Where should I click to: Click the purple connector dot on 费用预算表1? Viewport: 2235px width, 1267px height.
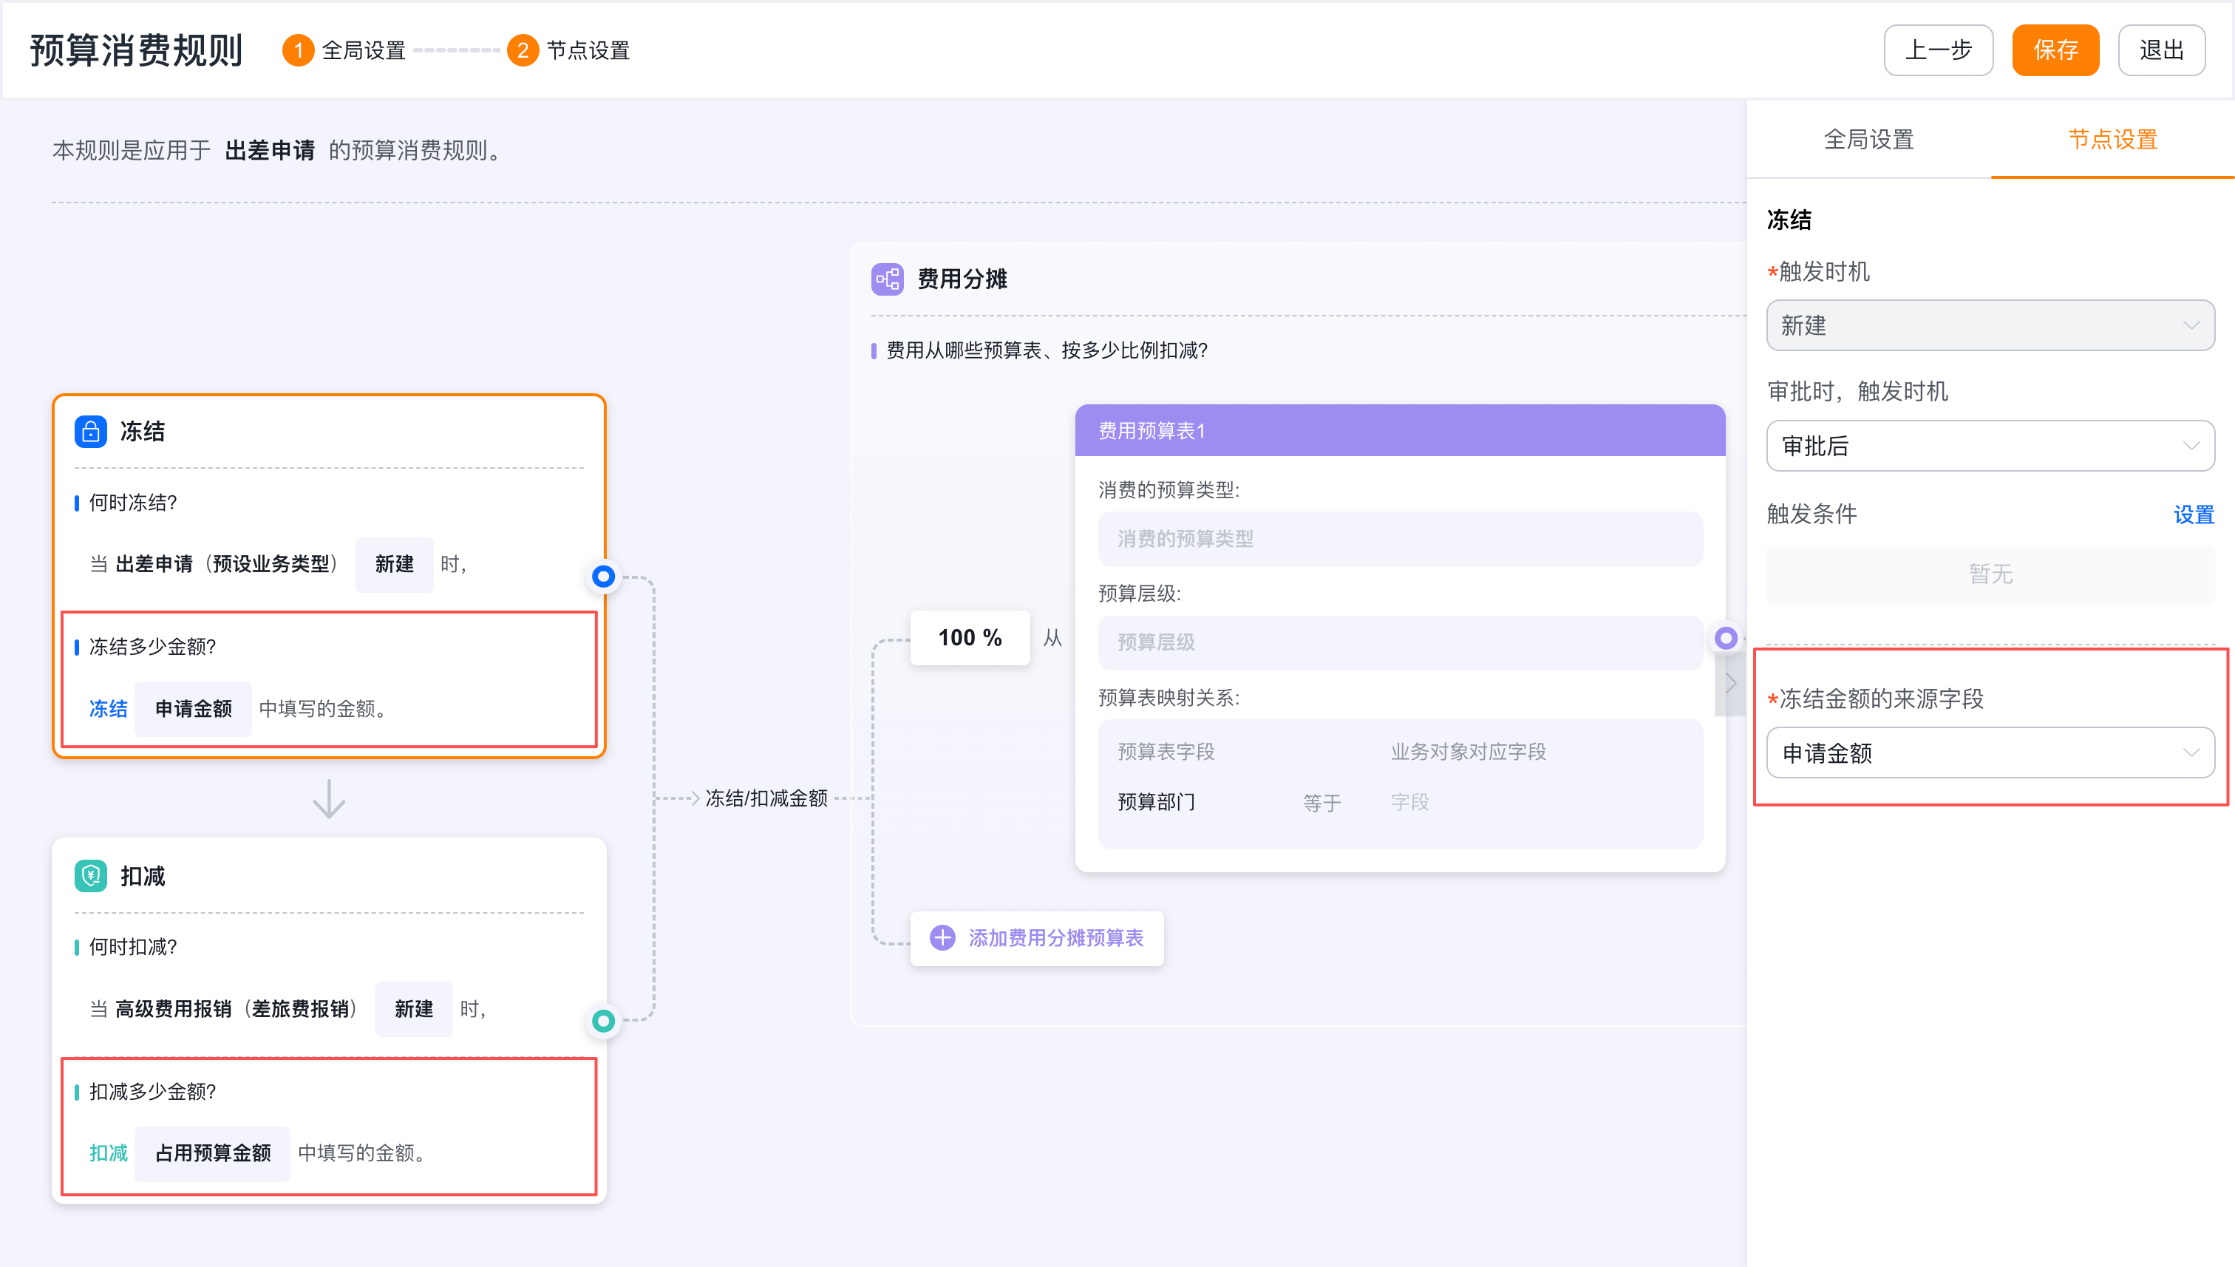(x=1725, y=638)
